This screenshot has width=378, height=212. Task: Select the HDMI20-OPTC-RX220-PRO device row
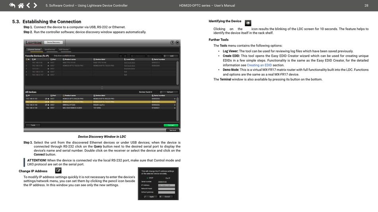click(101, 99)
